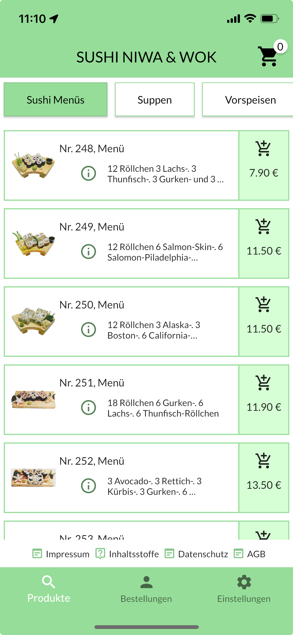This screenshot has width=293, height=635.
Task: Select the Sushi Menüs category
Action: (x=56, y=100)
